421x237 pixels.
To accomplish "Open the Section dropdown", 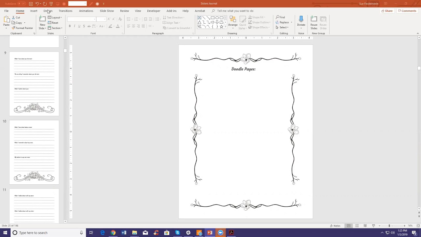I will click(55, 28).
